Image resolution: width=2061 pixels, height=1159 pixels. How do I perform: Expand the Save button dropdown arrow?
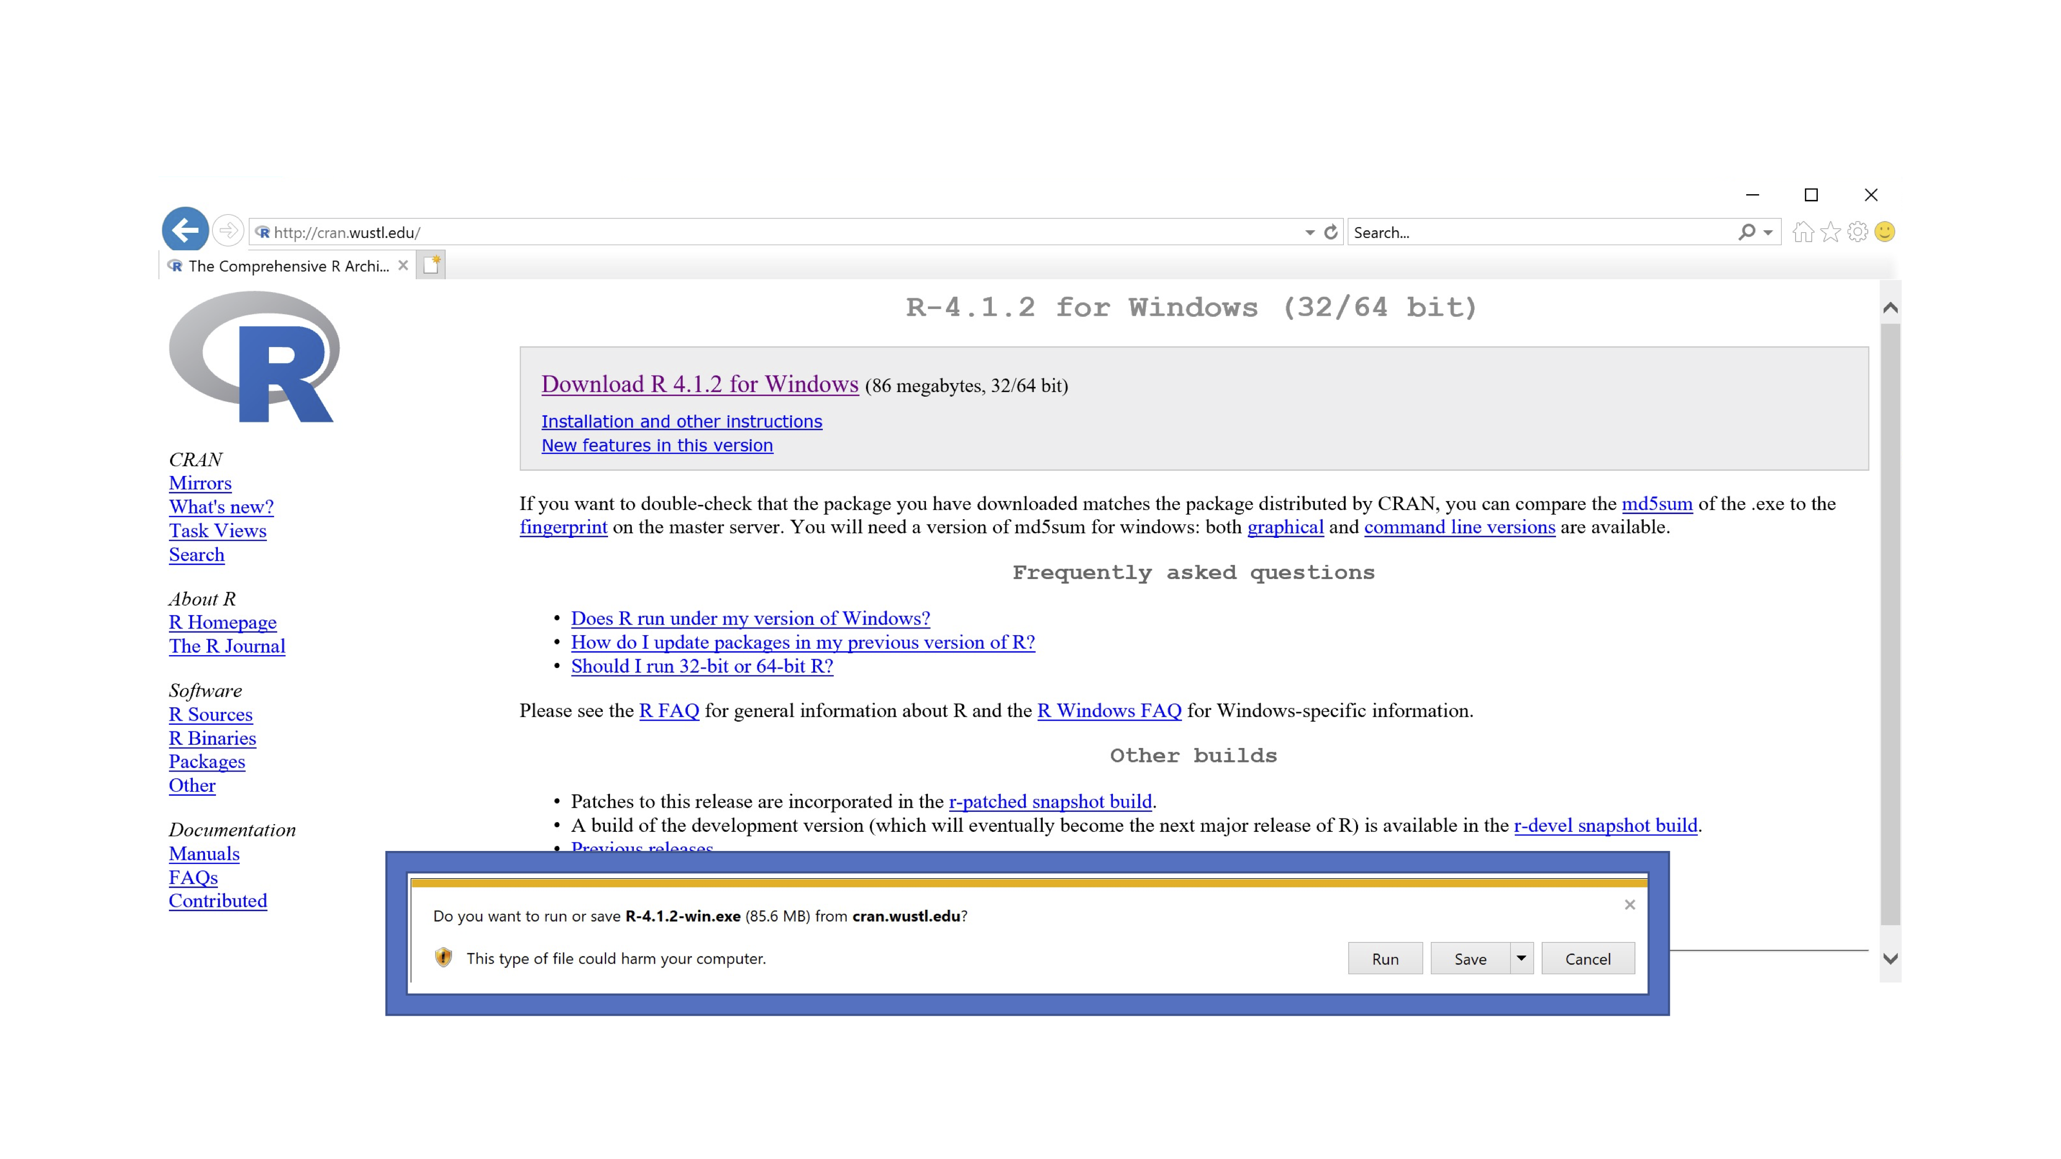tap(1522, 958)
